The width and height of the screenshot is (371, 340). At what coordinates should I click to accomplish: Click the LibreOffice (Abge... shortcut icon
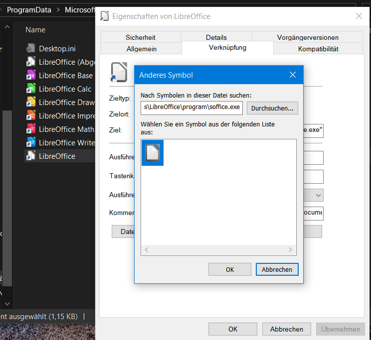[31, 62]
